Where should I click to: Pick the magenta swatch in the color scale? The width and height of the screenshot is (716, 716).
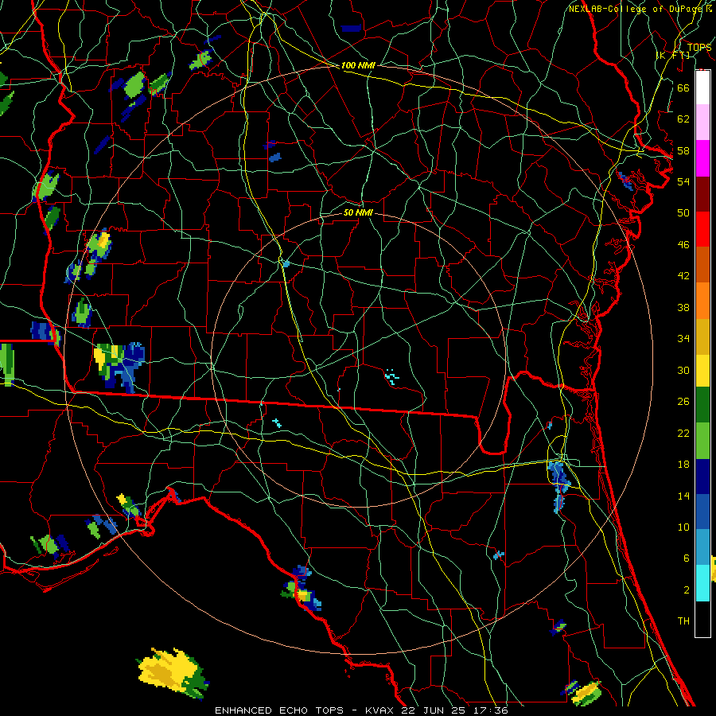(702, 158)
